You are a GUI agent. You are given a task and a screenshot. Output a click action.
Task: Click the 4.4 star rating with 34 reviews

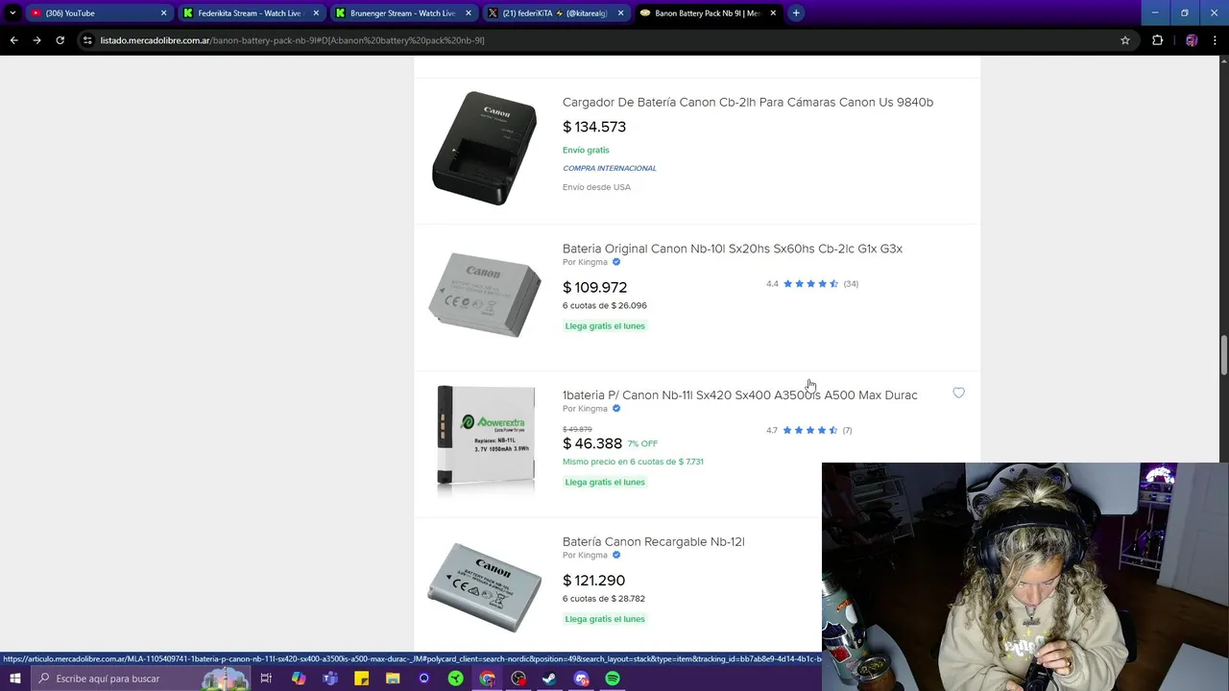click(x=812, y=284)
